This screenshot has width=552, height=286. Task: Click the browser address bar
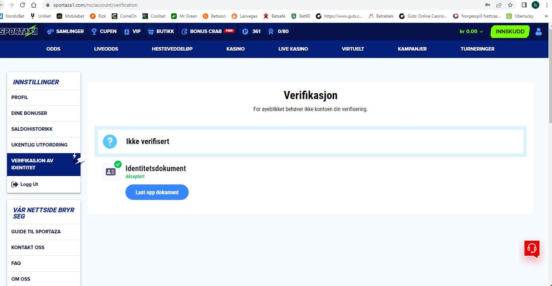(258, 5)
